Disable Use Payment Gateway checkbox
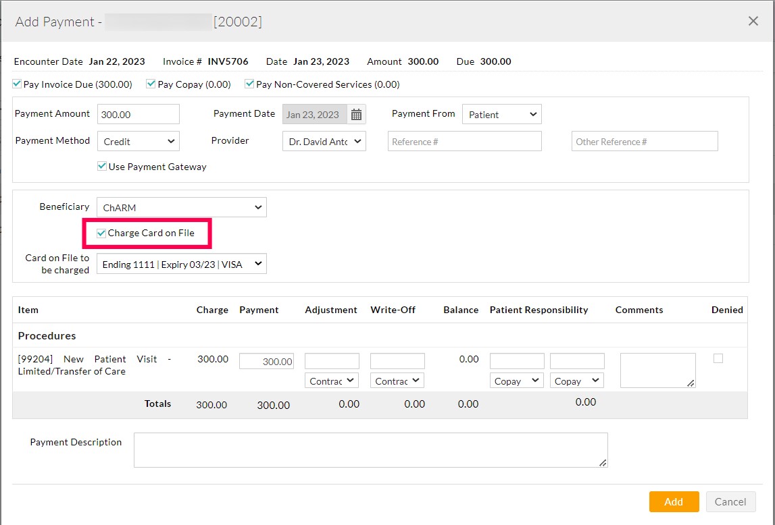 [102, 167]
